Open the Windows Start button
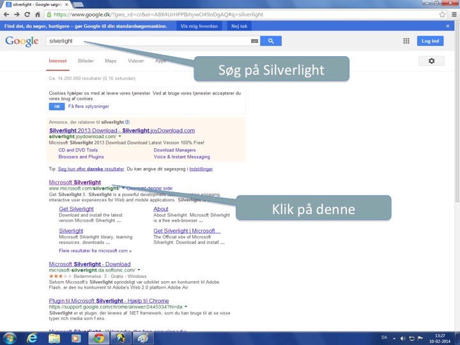Image resolution: width=460 pixels, height=345 pixels. pos(10,338)
